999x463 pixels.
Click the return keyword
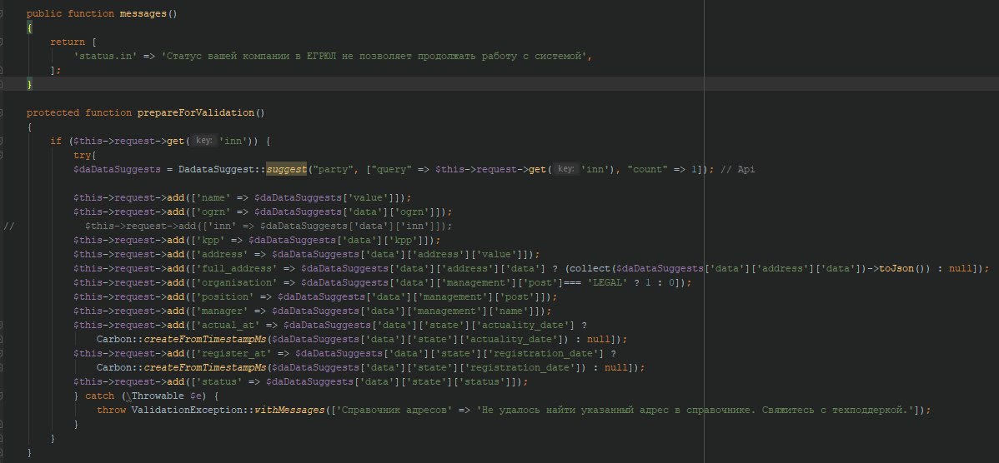[68, 42]
